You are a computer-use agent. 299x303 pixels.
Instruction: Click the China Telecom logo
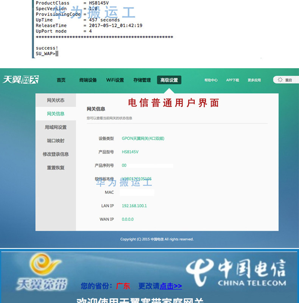(236, 272)
